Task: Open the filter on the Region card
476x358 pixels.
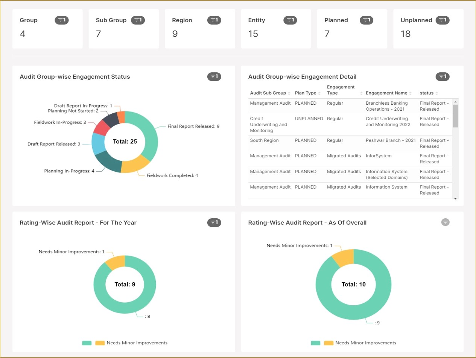Action: tap(214, 20)
